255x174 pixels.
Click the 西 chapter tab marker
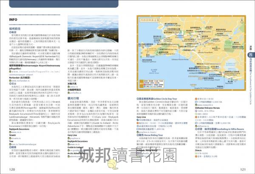(x=251, y=55)
